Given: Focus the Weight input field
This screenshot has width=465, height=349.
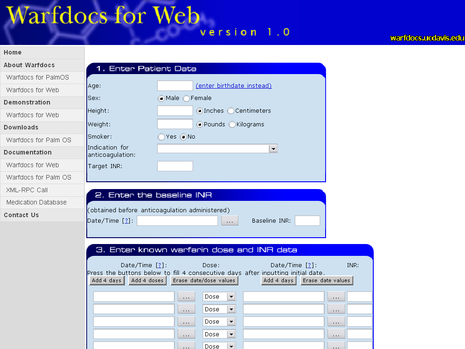Looking at the screenshot, I should click(x=175, y=124).
